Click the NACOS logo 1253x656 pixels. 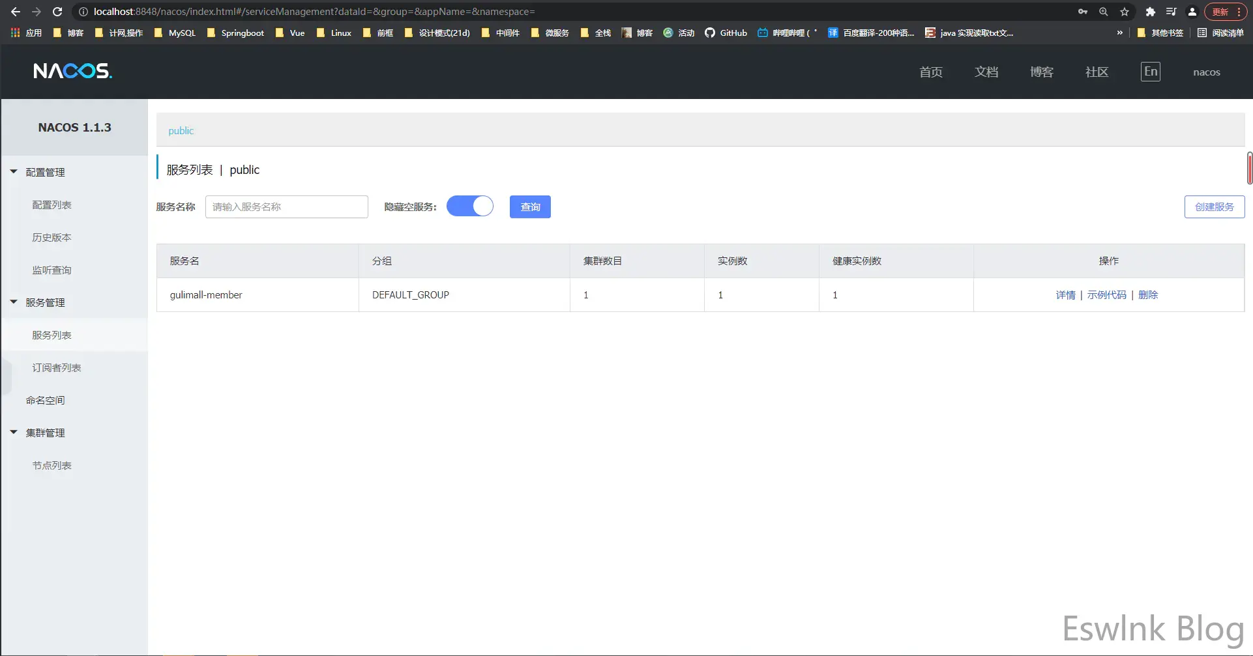pyautogui.click(x=72, y=71)
